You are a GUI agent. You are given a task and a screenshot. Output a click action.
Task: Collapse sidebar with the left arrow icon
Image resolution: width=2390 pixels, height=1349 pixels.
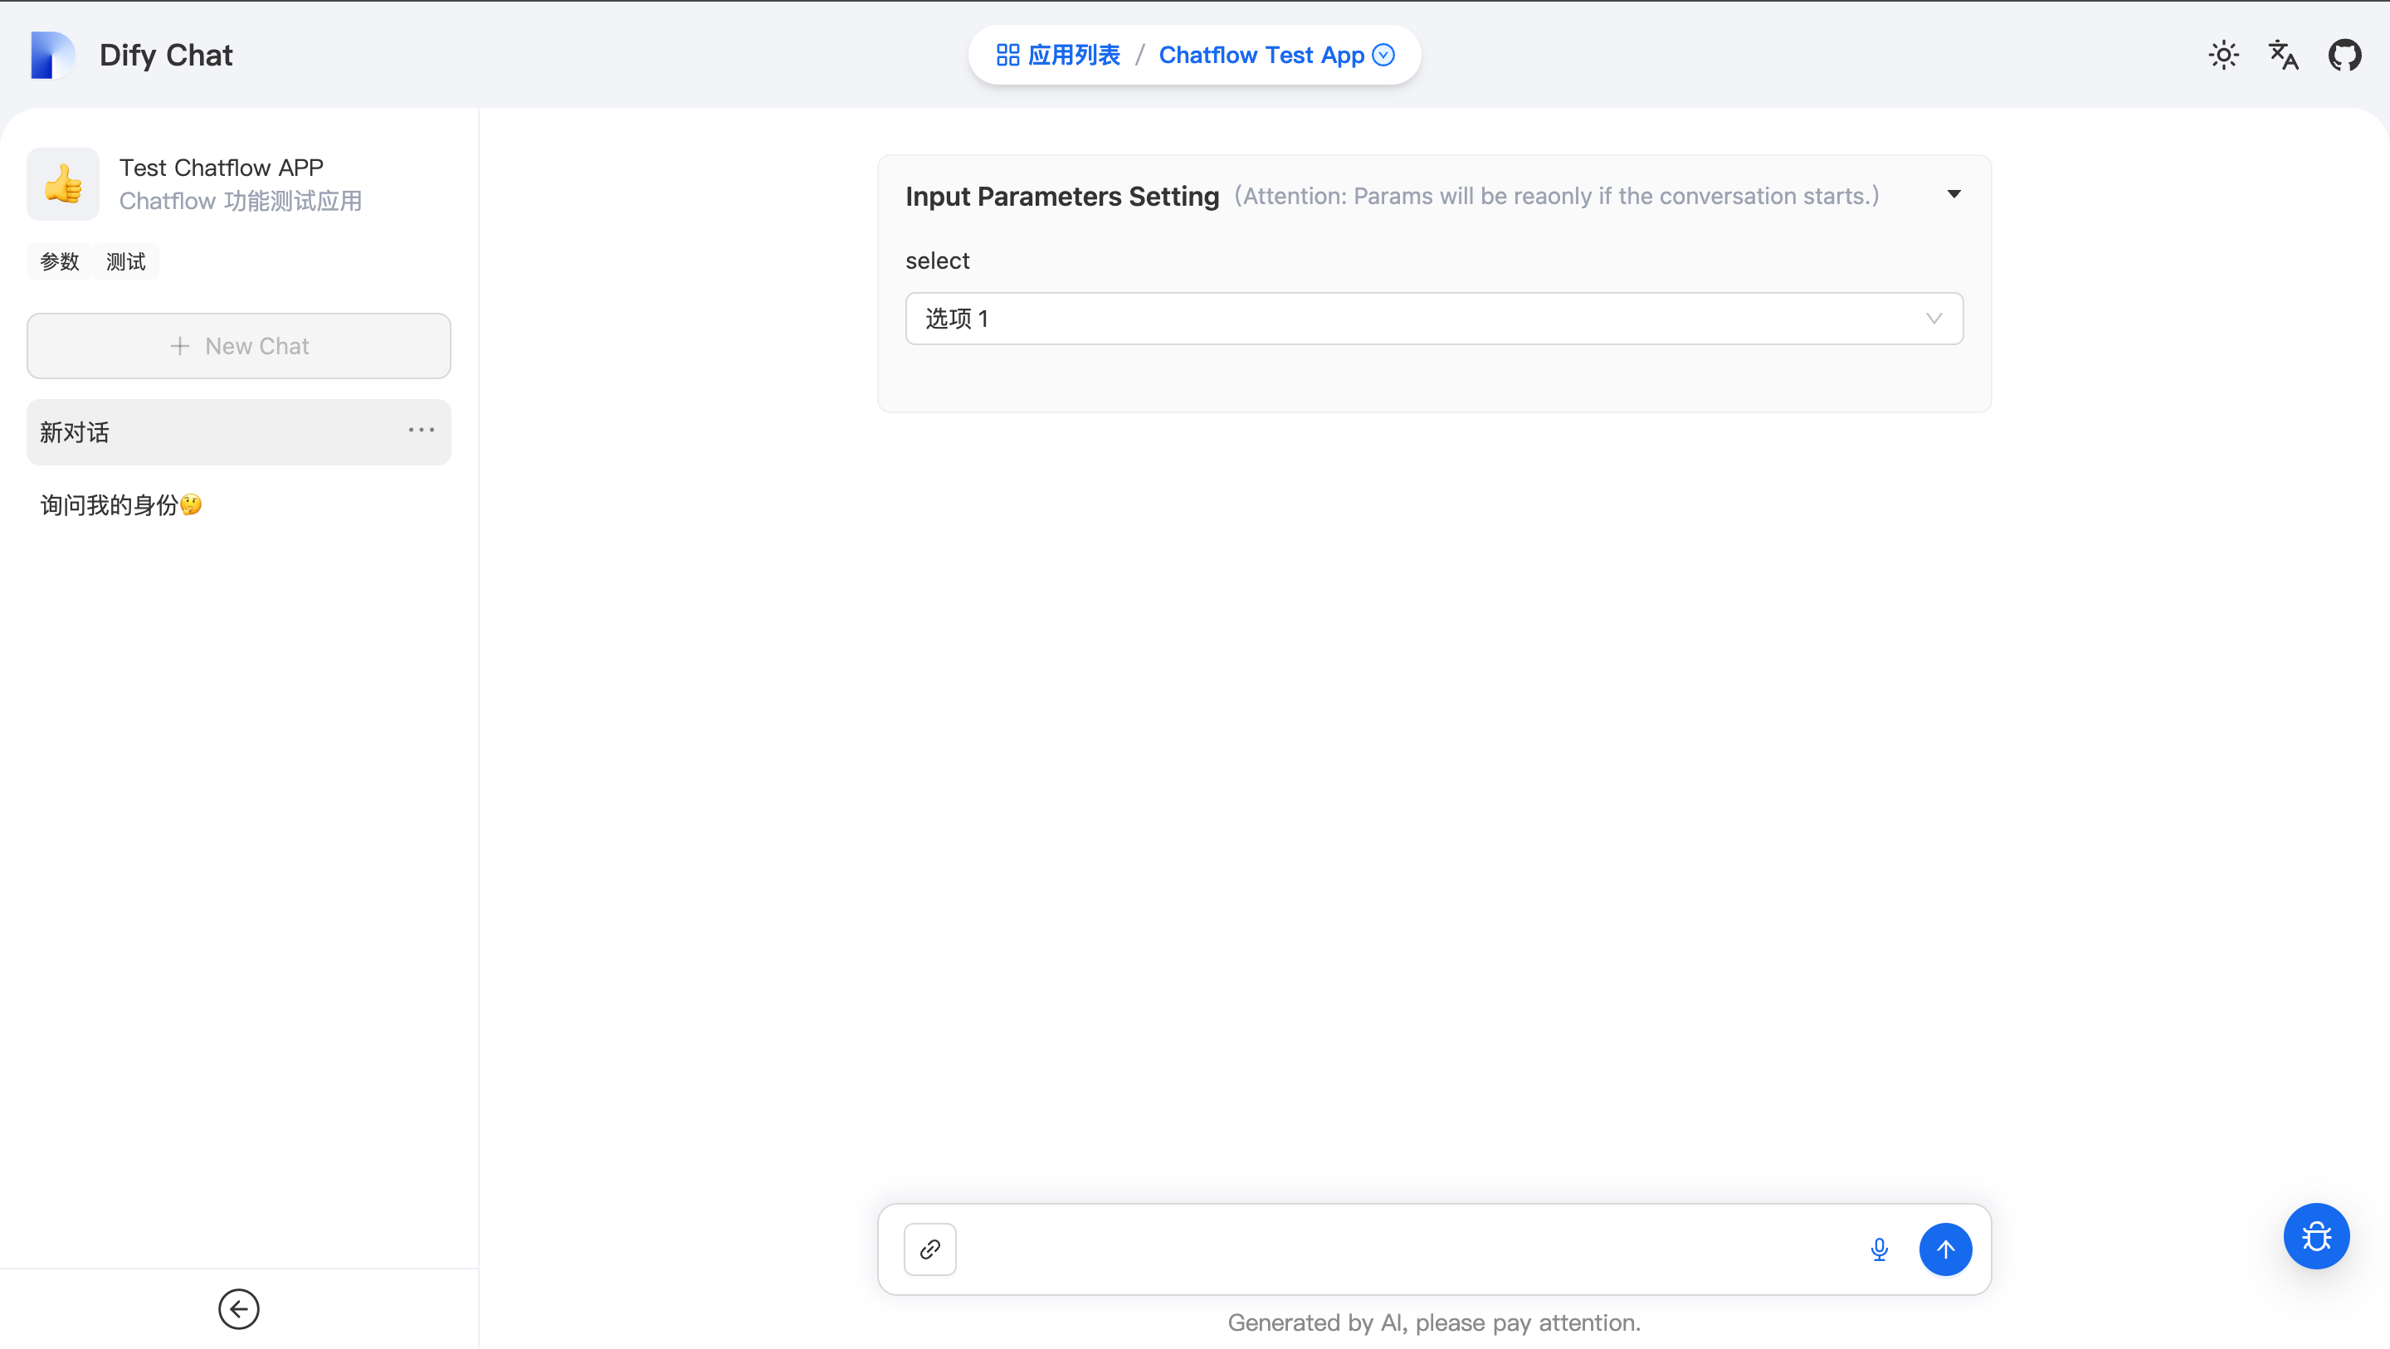coord(238,1309)
